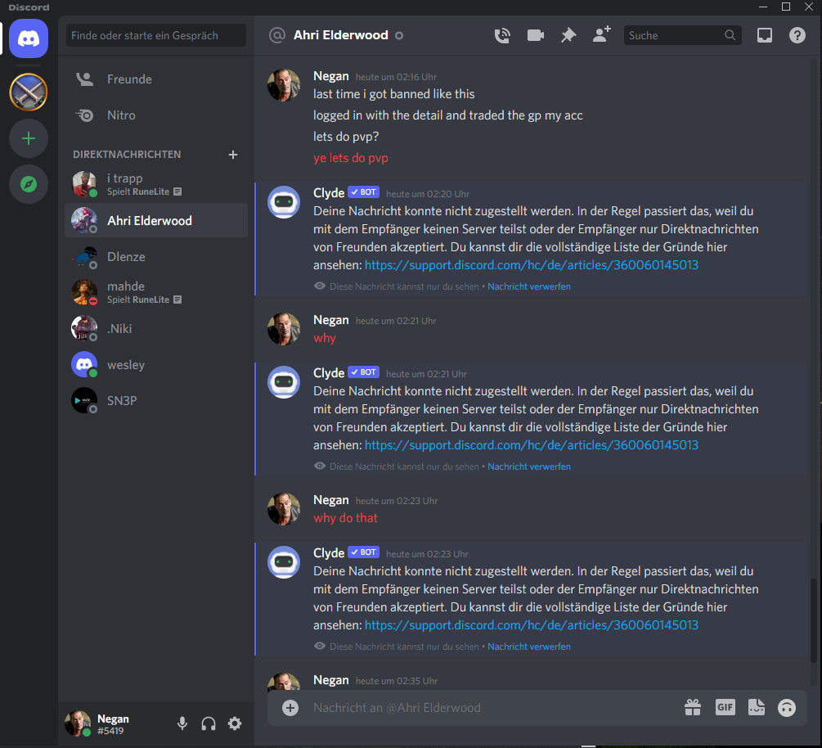Click Clyde avatar at 02:20 message

coord(284,202)
